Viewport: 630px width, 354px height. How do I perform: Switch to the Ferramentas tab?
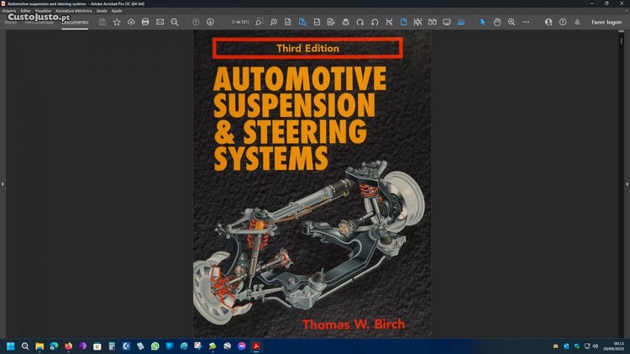point(39,22)
